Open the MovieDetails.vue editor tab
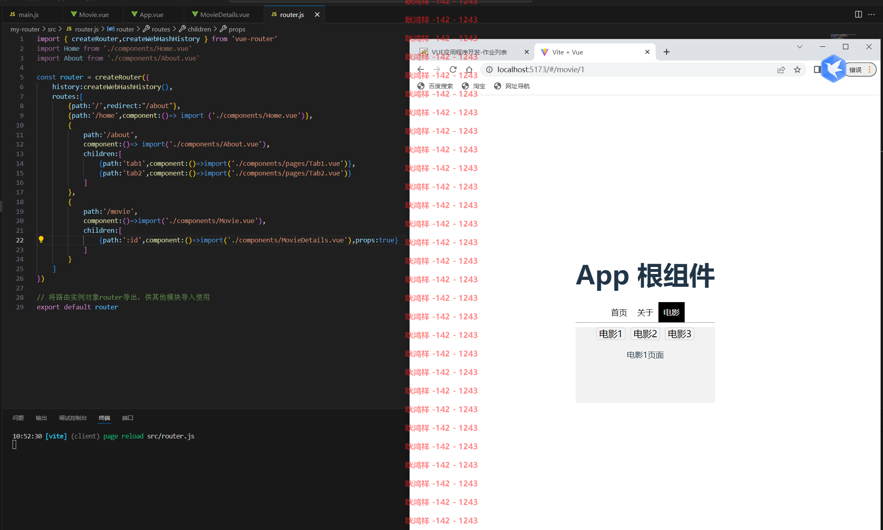Image resolution: width=883 pixels, height=530 pixels. coord(225,15)
